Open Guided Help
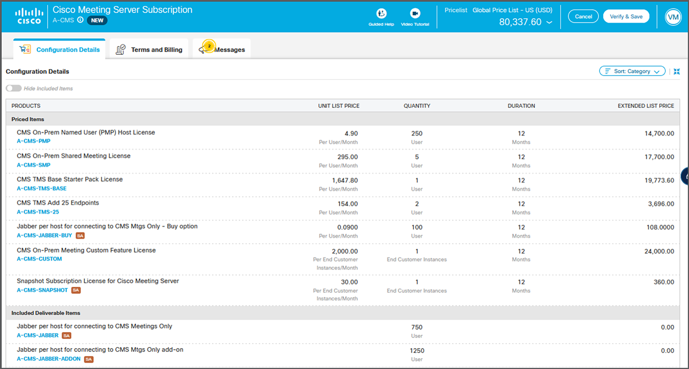689x369 pixels. [381, 17]
